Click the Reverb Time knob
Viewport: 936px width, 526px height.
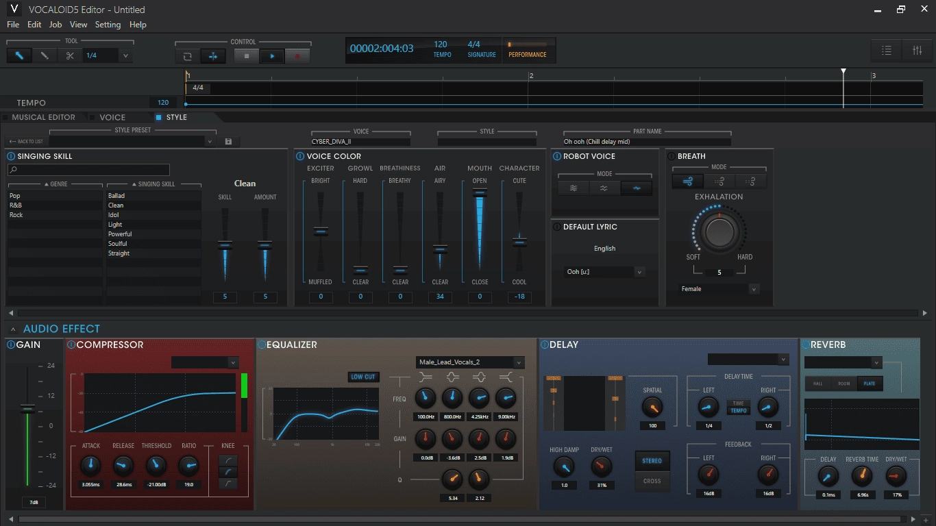tap(862, 475)
